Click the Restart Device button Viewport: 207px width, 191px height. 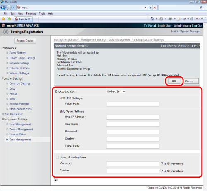coord(25,41)
